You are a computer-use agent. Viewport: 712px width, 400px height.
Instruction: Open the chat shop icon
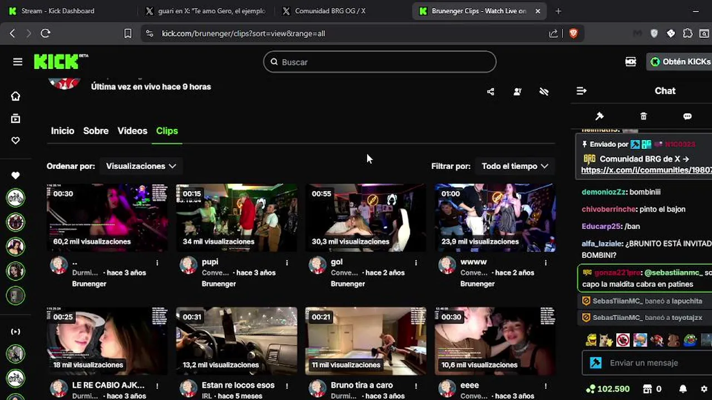point(647,389)
